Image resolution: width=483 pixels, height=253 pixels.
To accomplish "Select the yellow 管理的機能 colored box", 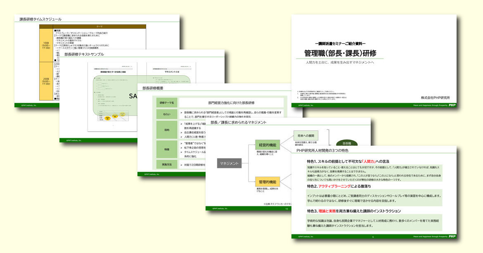I will point(268,182).
